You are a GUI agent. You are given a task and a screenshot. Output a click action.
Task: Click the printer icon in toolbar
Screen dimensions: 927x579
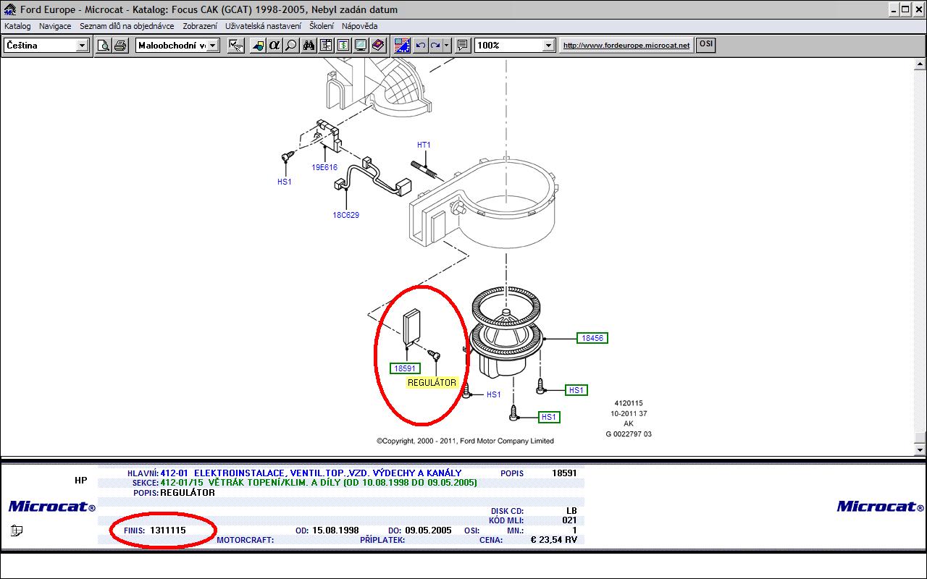120,46
